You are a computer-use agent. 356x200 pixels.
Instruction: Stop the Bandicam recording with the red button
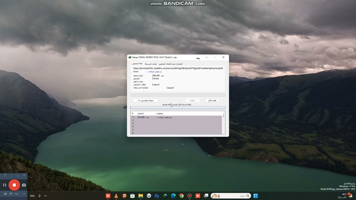click(x=14, y=185)
